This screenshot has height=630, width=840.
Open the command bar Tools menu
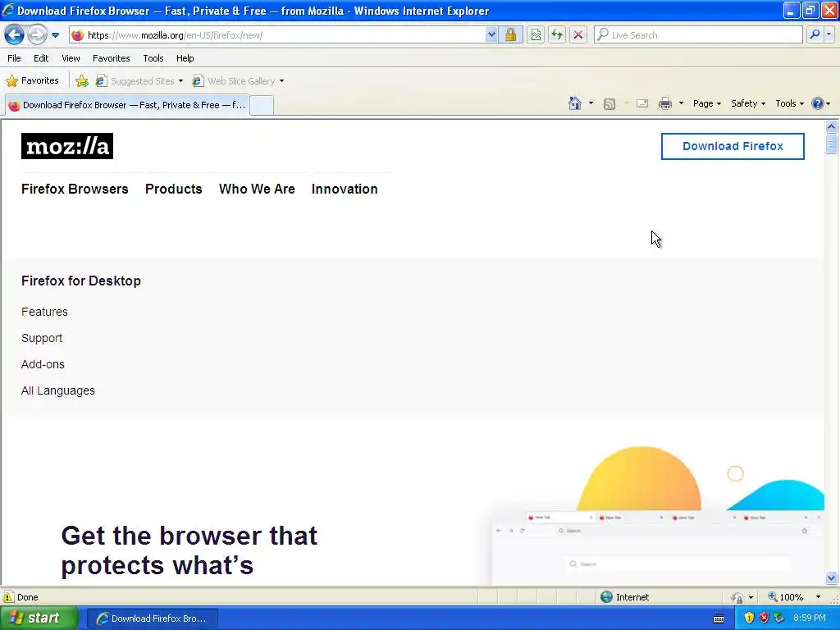[789, 103]
